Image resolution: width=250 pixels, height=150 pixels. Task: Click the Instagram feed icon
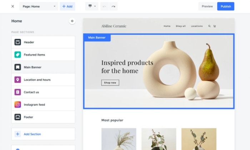pyautogui.click(x=17, y=105)
